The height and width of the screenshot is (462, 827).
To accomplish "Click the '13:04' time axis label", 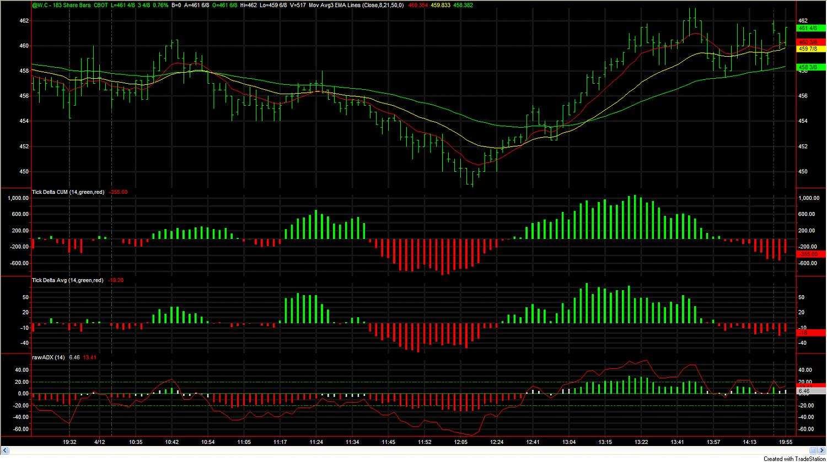I will click(x=569, y=442).
